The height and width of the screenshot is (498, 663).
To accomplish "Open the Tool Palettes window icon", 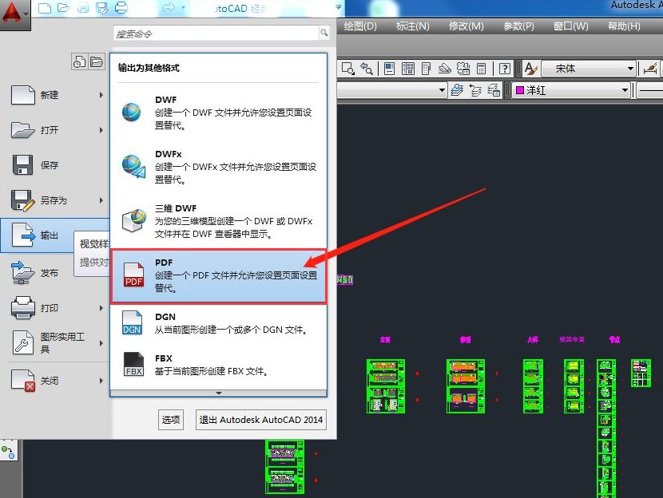I will pos(427,69).
